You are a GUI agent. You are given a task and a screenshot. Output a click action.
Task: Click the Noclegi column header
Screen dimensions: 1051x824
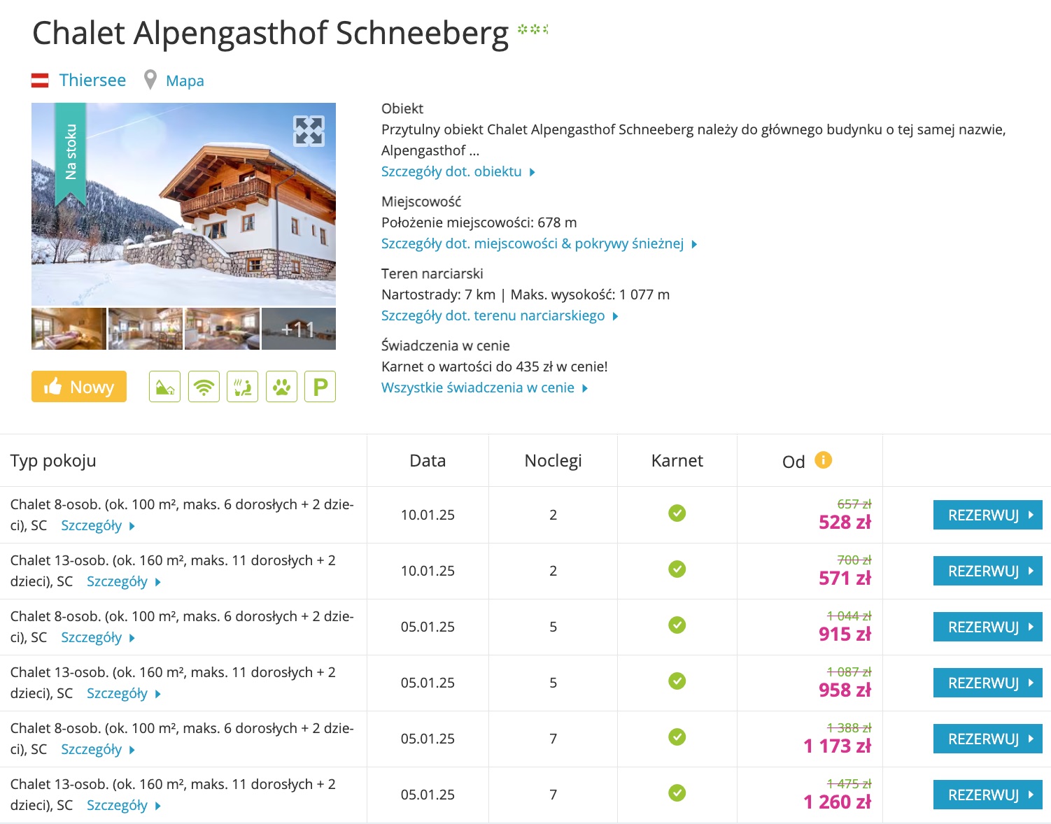coord(553,461)
